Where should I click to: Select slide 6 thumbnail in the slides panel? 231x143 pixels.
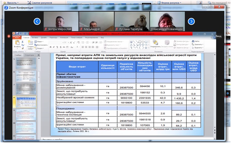coord(26,76)
